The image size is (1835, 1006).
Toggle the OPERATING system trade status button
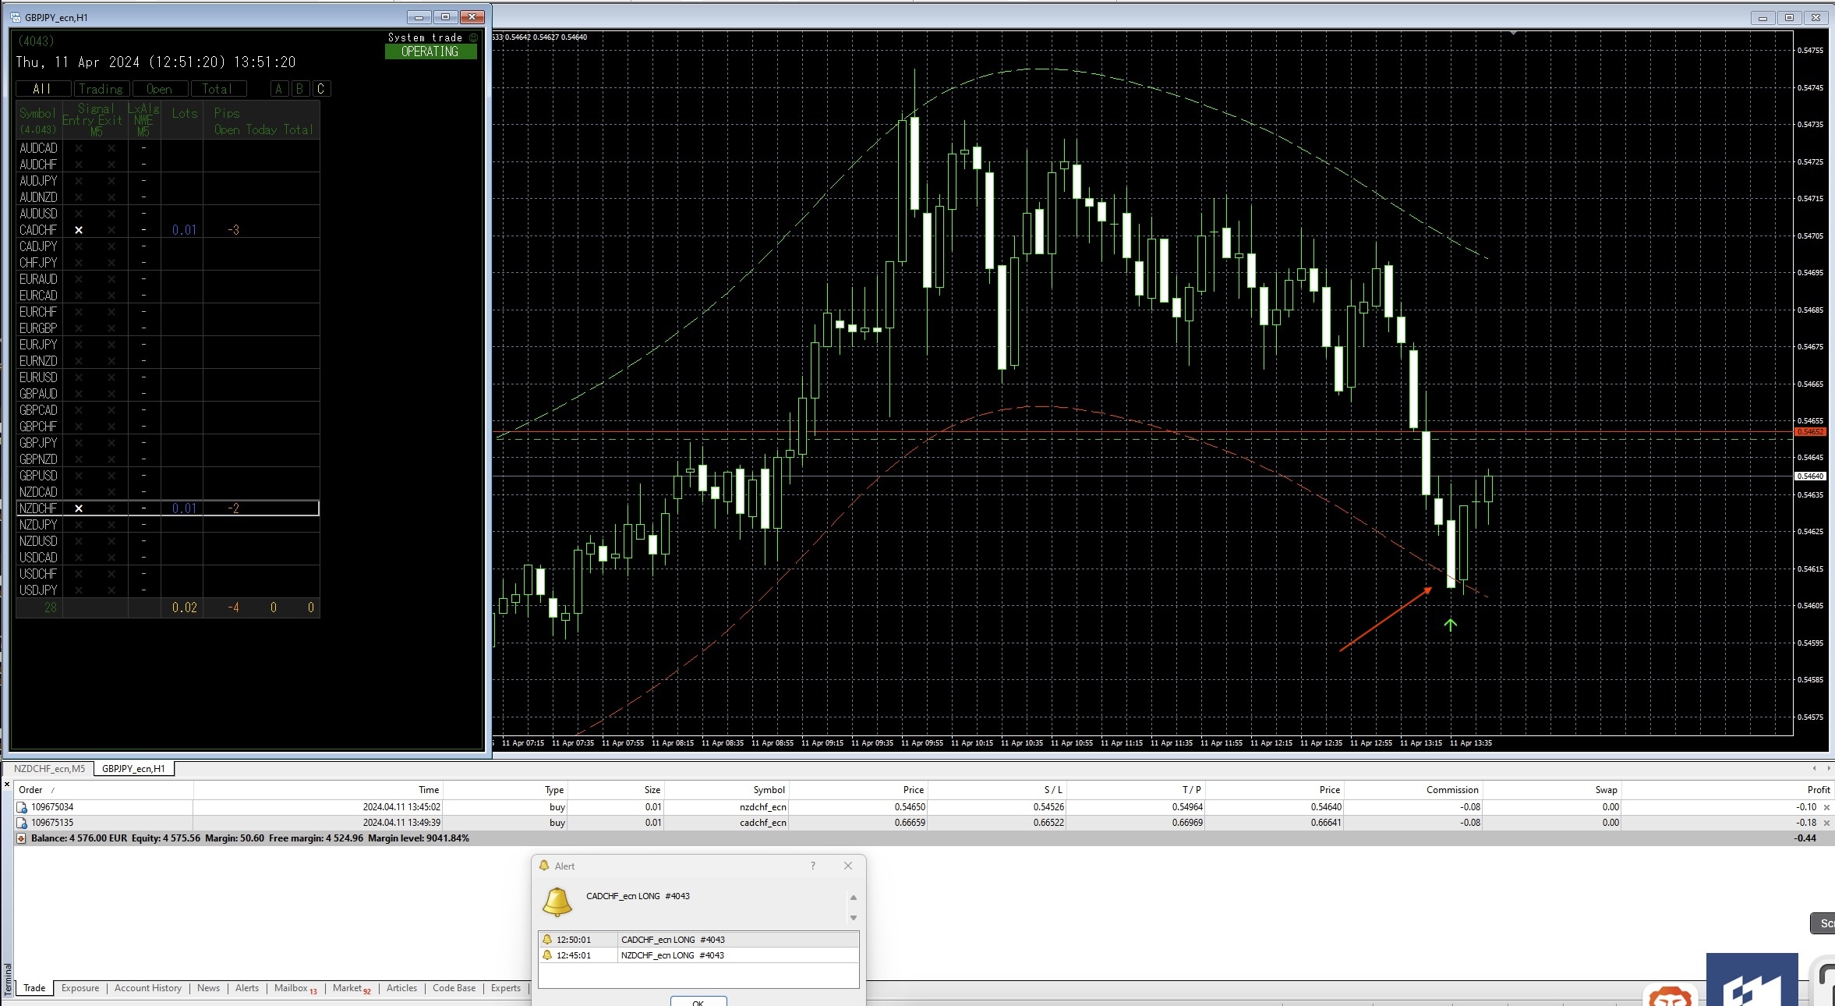coord(430,51)
